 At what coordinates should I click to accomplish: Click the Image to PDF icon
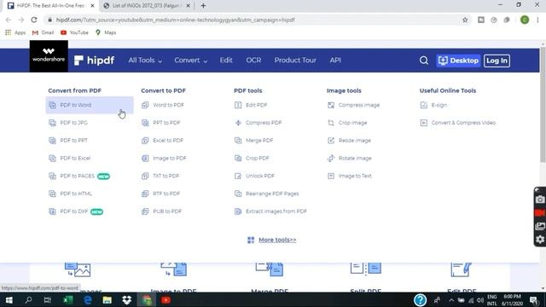click(145, 159)
